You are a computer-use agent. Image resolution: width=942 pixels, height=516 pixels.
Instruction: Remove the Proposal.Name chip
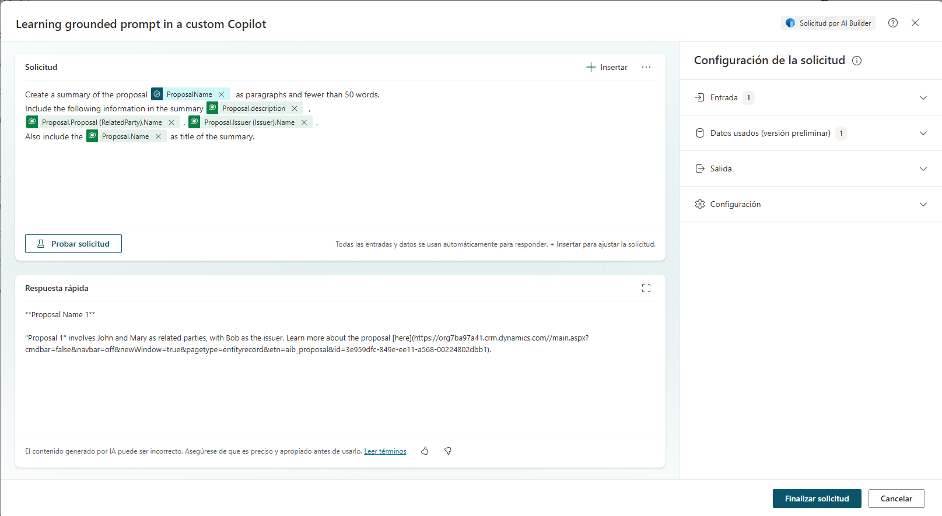(158, 136)
